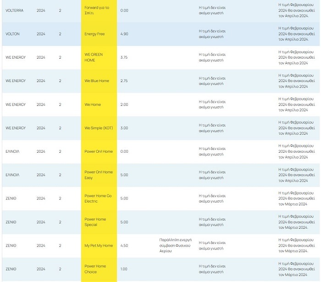Click the My Pet My Home plan
Image resolution: width=321 pixels, height=282 pixels.
click(x=98, y=246)
